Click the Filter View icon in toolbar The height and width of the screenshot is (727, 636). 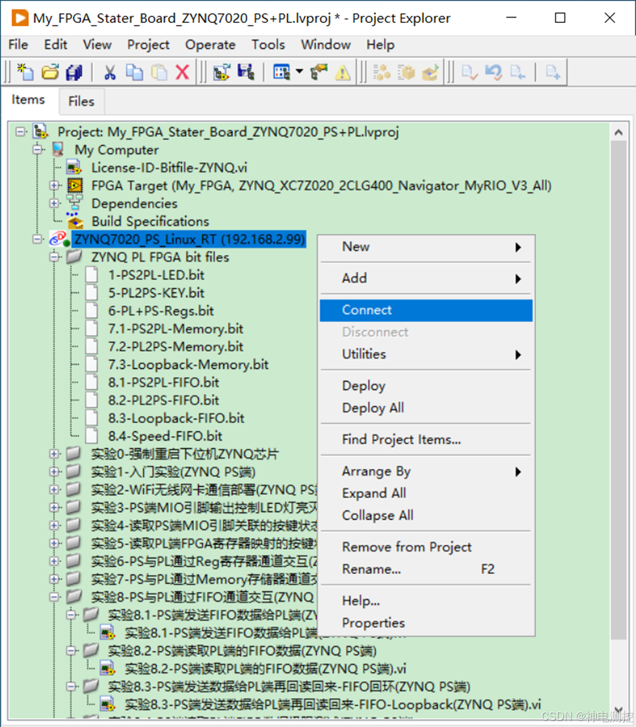[282, 72]
